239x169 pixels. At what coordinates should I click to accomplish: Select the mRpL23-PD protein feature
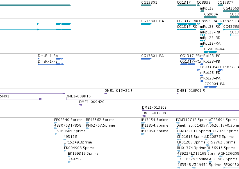click(x=201, y=76)
